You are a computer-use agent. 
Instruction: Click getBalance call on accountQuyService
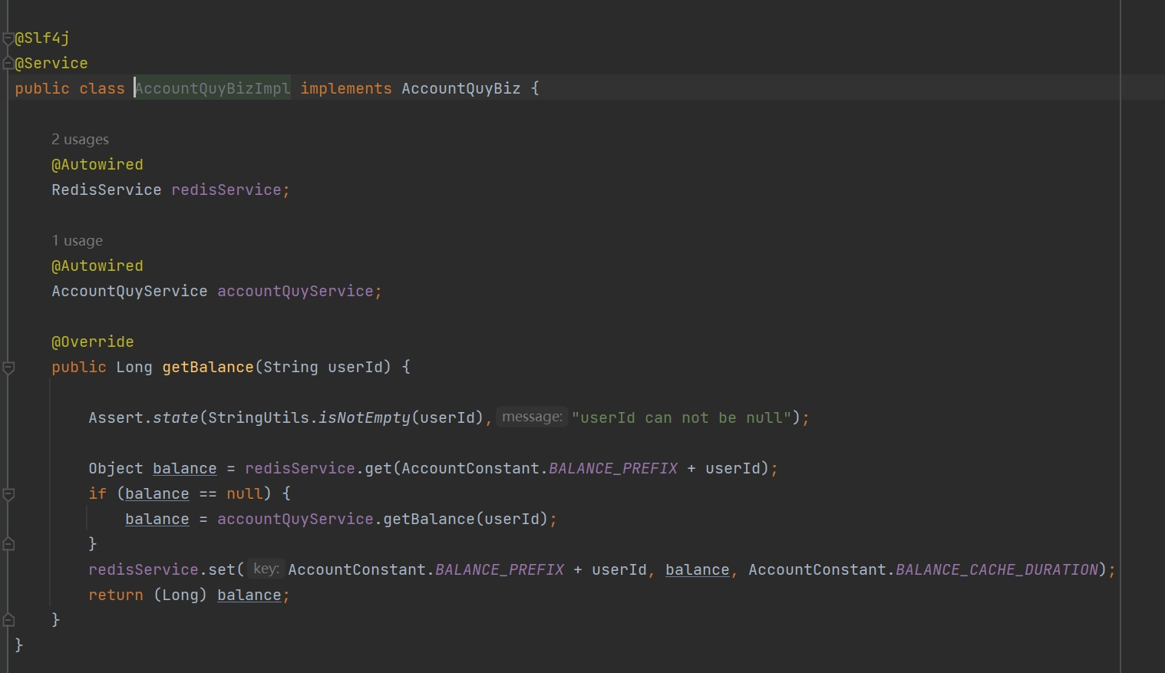point(429,520)
